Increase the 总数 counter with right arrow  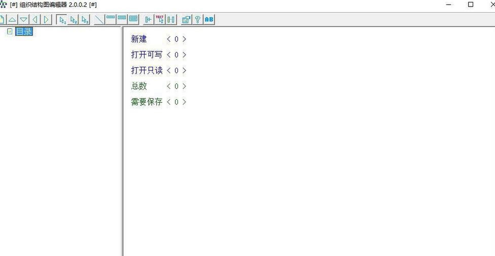click(x=185, y=87)
